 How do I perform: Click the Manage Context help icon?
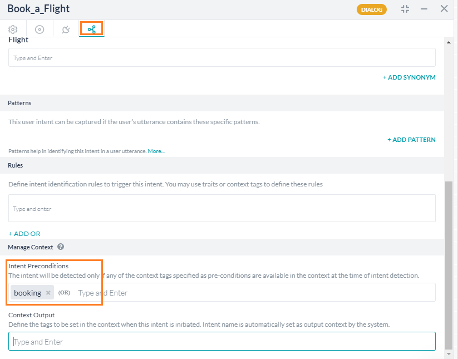61,247
